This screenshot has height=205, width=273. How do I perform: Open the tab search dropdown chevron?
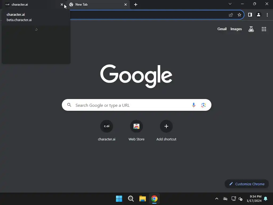coord(230,4)
